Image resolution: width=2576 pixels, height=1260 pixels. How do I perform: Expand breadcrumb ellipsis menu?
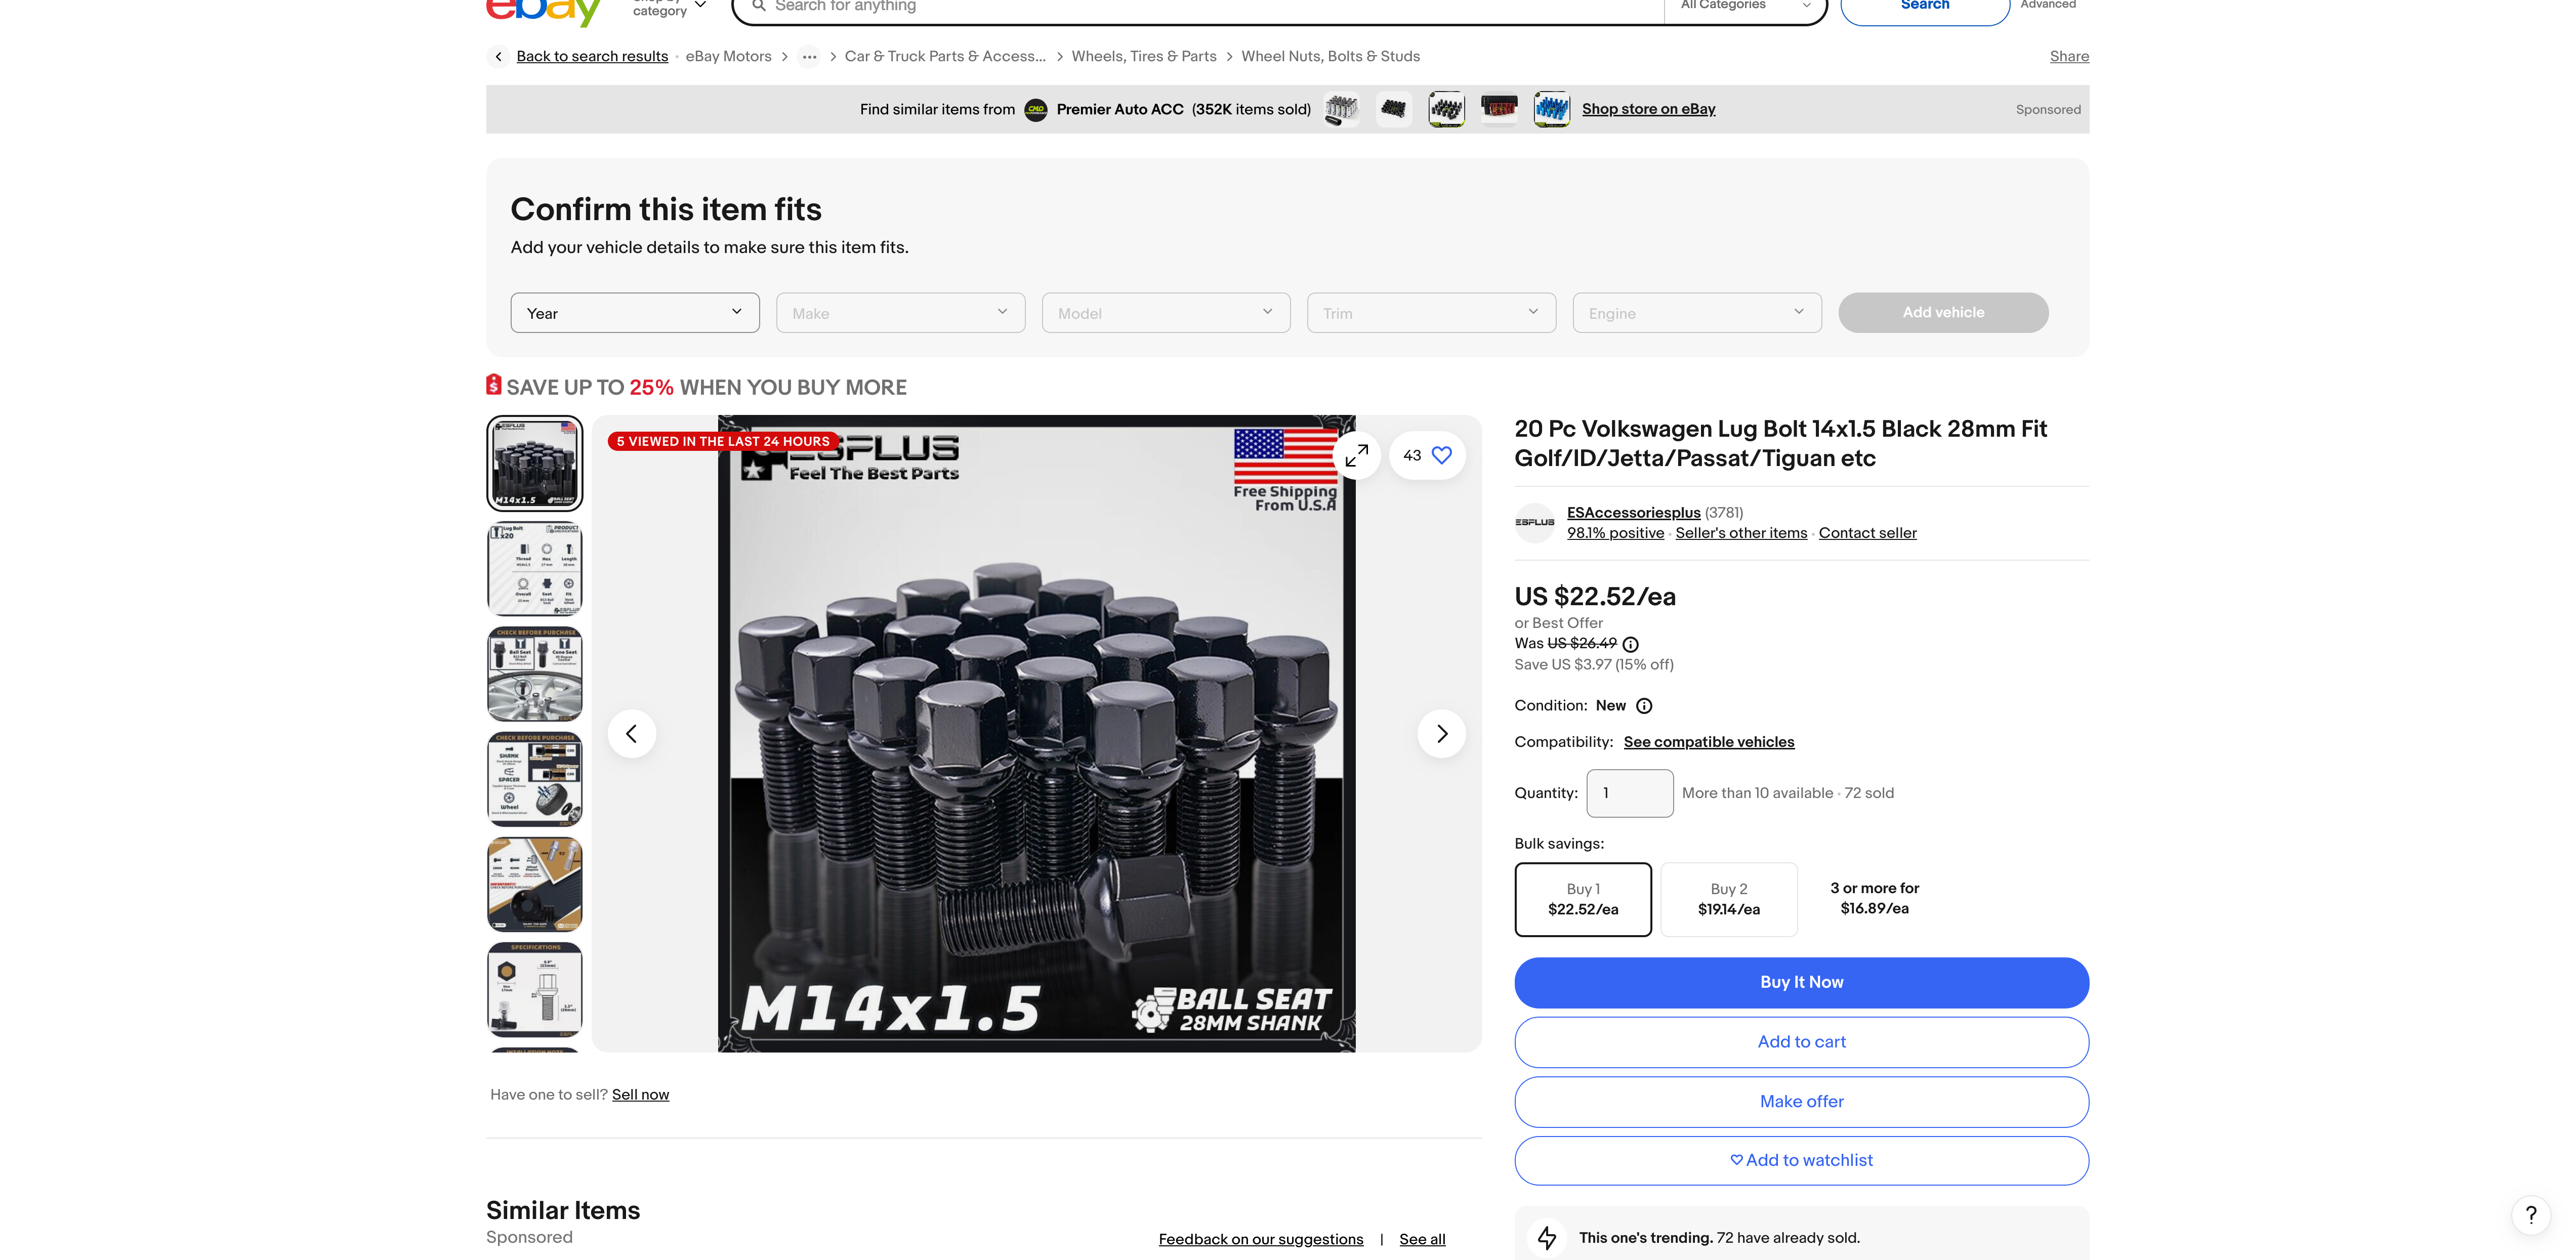tap(809, 57)
